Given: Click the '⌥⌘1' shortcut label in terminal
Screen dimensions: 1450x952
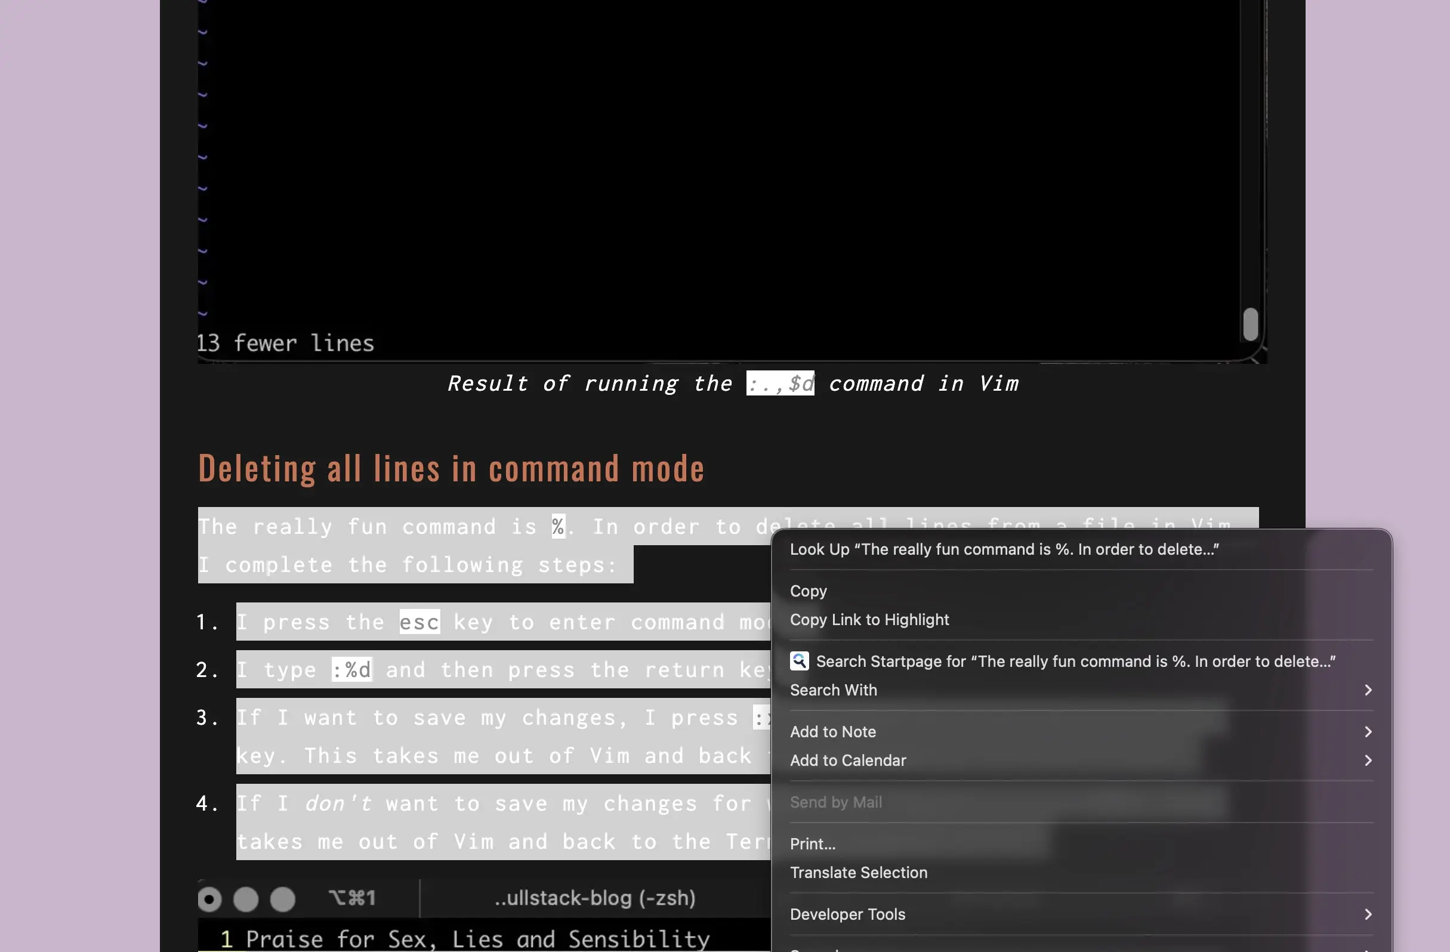Looking at the screenshot, I should pos(352,898).
